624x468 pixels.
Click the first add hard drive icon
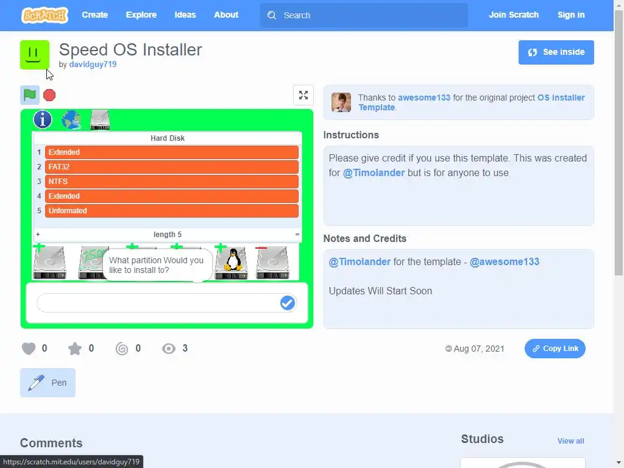click(49, 262)
